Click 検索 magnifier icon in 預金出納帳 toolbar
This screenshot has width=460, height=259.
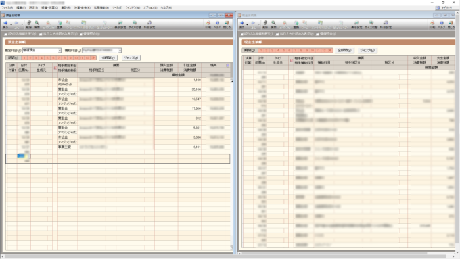37,24
